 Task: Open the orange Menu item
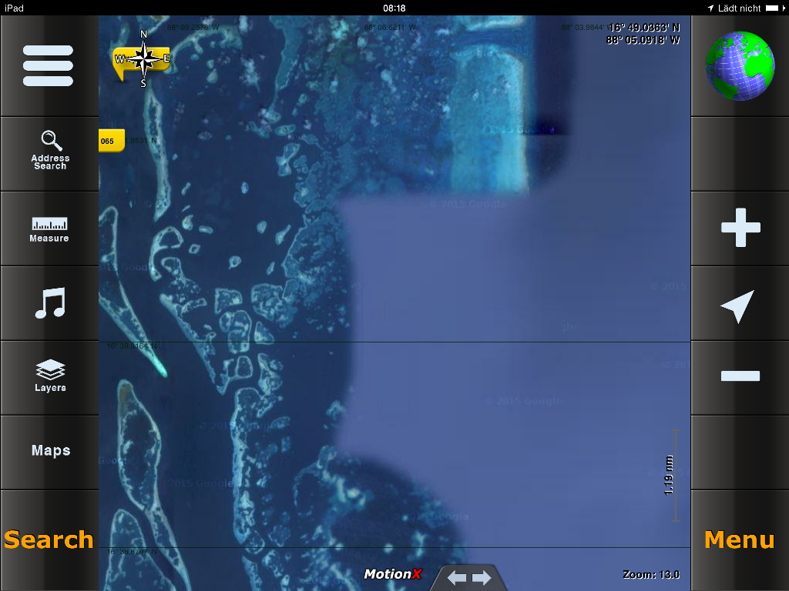coord(739,539)
